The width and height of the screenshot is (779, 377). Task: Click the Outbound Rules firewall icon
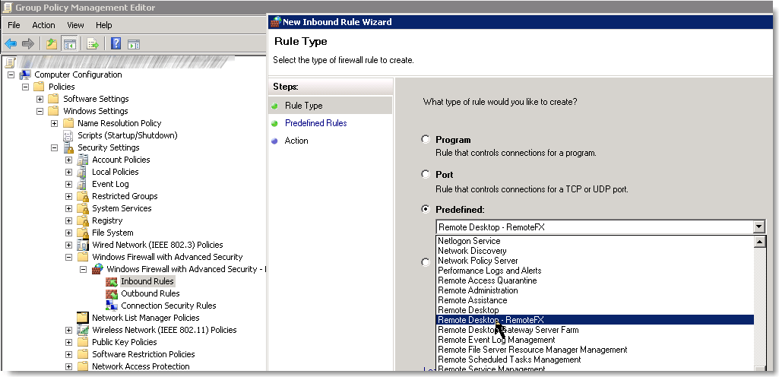pos(112,293)
